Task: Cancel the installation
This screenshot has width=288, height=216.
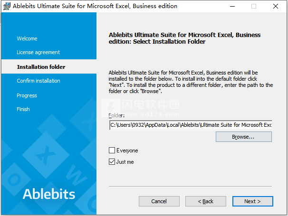Action: pyautogui.click(x=159, y=201)
